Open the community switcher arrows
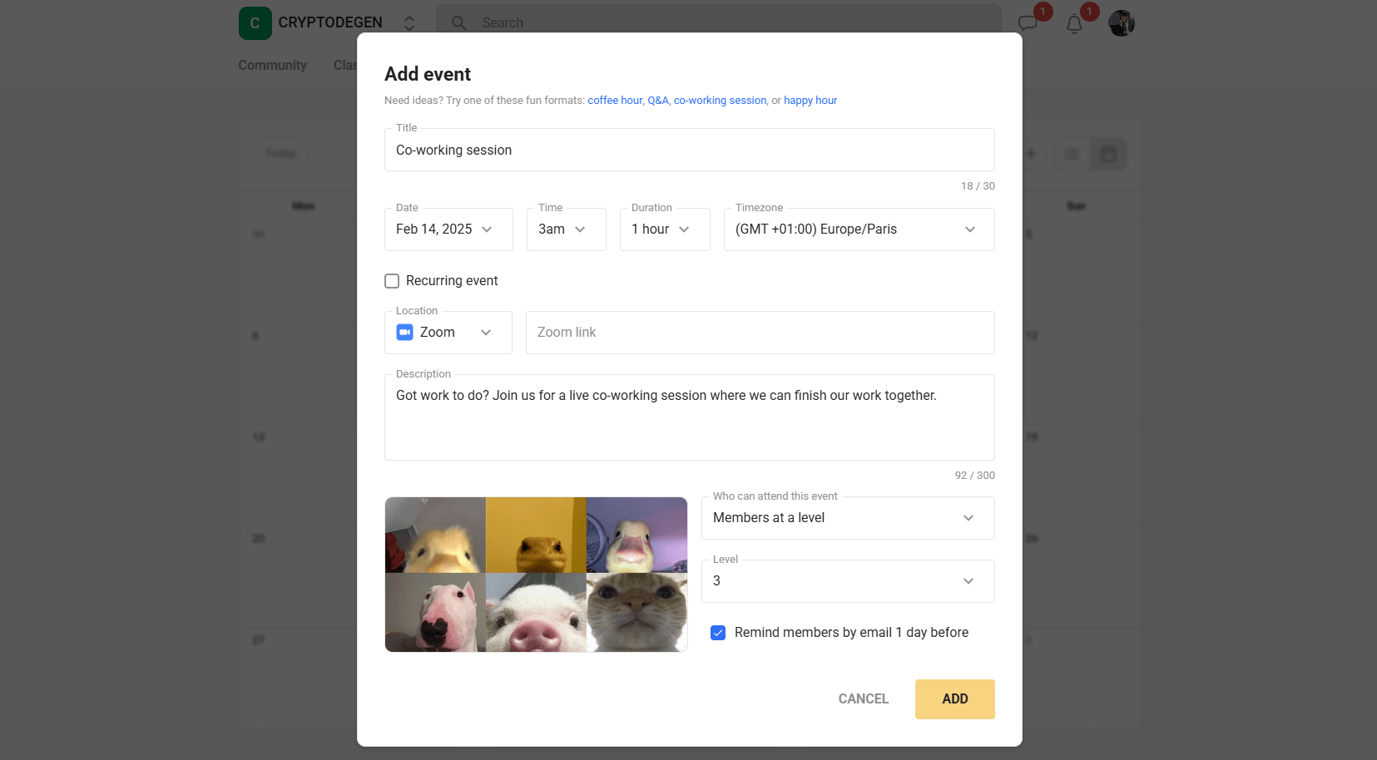Screen dimensions: 1377x760 409,23
